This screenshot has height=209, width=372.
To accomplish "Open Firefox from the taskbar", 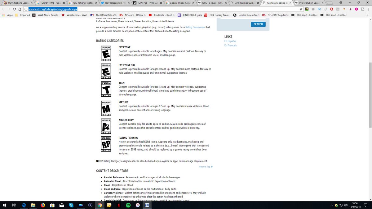I will [42, 205].
